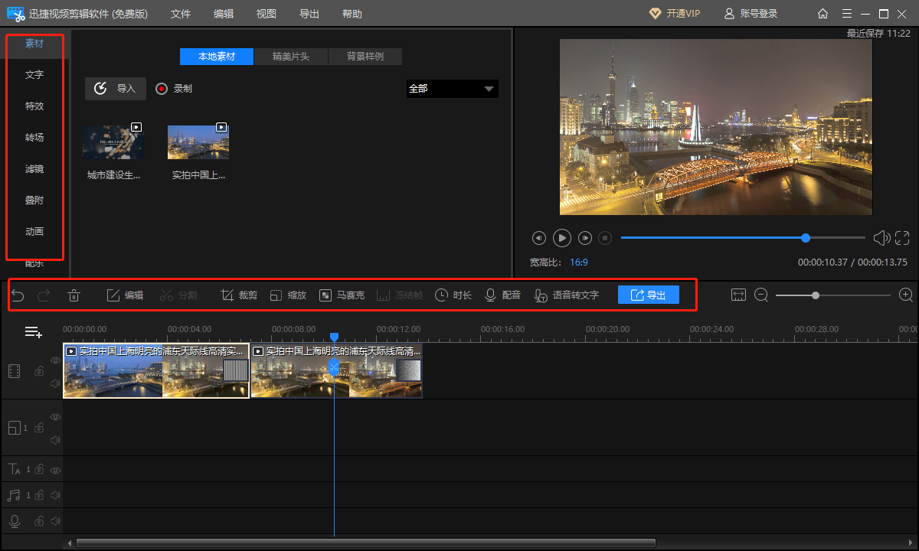The image size is (919, 551).
Task: Select the 裁剪 crop tool
Action: click(x=239, y=295)
